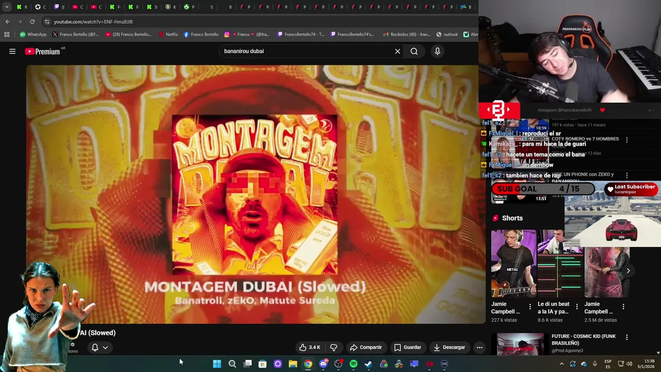Open the volume speaker tray icon
Viewport: 661px width, 372px height.
629,364
